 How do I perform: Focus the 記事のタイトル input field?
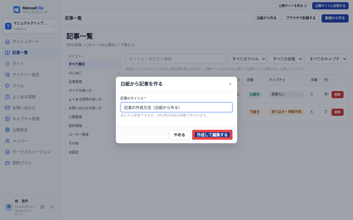point(176,107)
